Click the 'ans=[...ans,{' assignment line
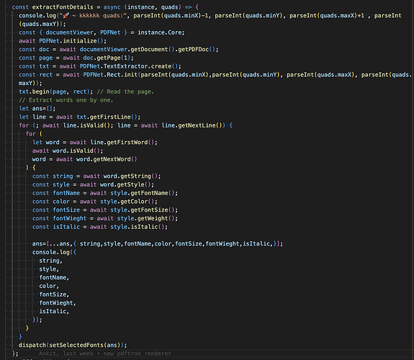414x360 pixels. coord(158,244)
